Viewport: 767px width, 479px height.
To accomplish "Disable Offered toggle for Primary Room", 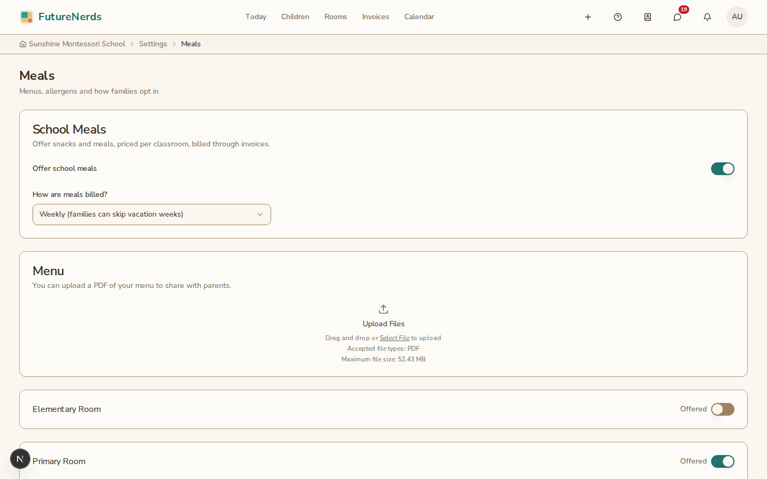I will [x=723, y=461].
